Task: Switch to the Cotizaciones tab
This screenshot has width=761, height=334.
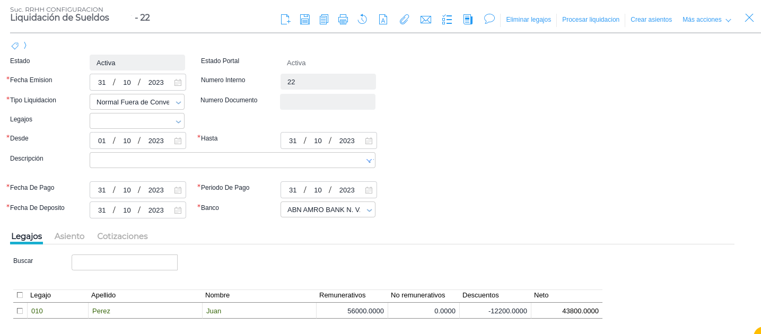Action: 123,236
